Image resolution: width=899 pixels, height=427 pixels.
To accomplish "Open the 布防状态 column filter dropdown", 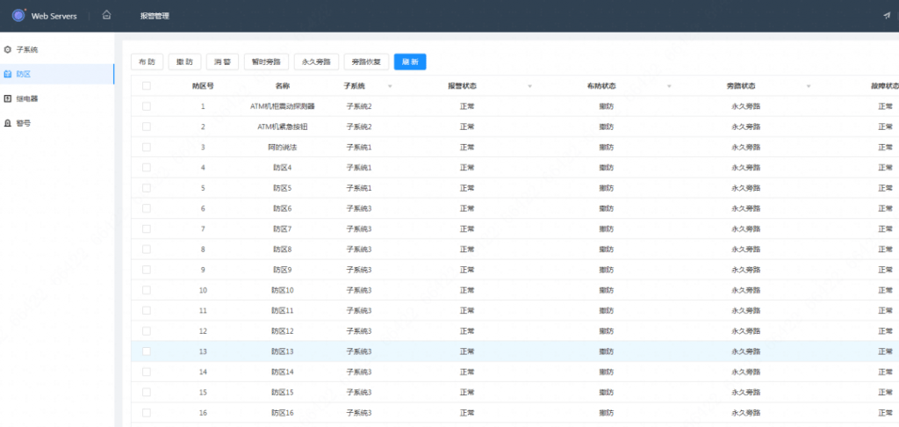I will tap(669, 87).
